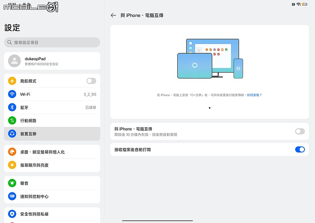This screenshot has width=315, height=223.
Task: Open the Wi-Fi settings row
Action: [52, 94]
